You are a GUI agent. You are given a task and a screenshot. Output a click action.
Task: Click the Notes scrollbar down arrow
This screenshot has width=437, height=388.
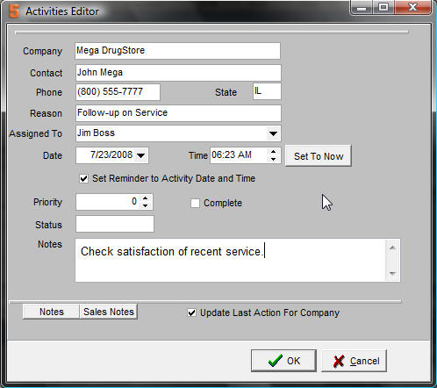point(392,273)
